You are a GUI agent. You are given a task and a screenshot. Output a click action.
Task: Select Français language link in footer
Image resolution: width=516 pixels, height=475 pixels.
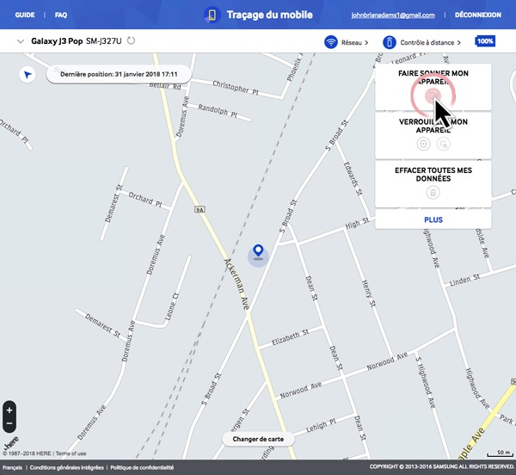pyautogui.click(x=13, y=467)
